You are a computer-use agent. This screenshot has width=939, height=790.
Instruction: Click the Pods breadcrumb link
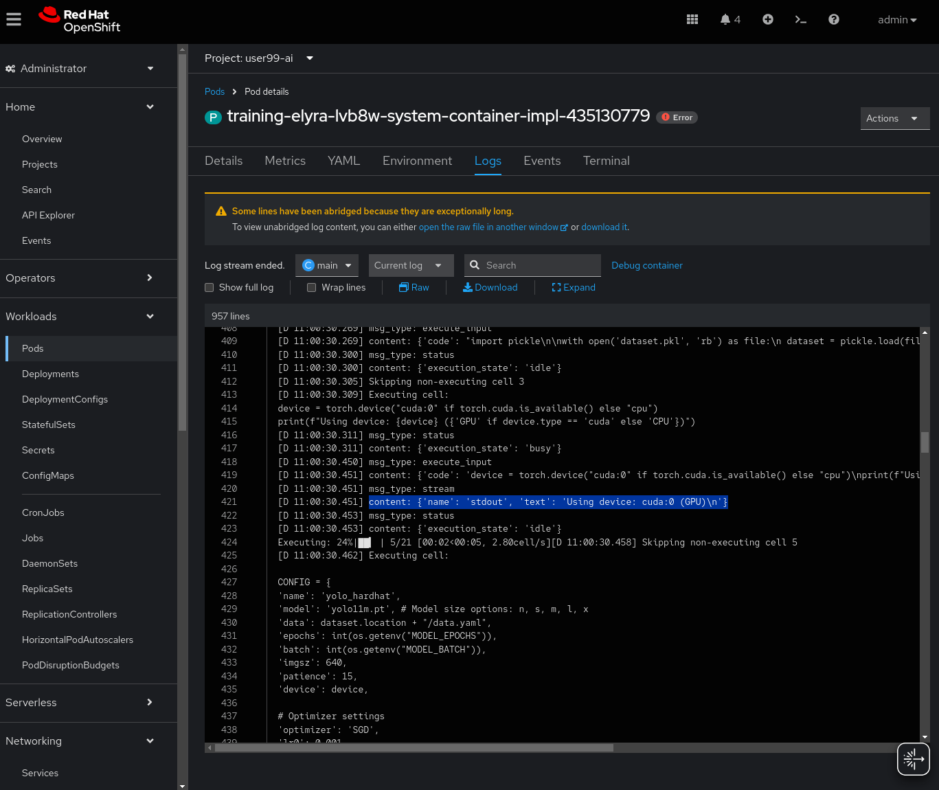[x=214, y=91]
